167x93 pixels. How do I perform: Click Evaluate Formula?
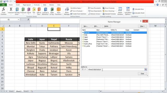click(x=109, y=14)
